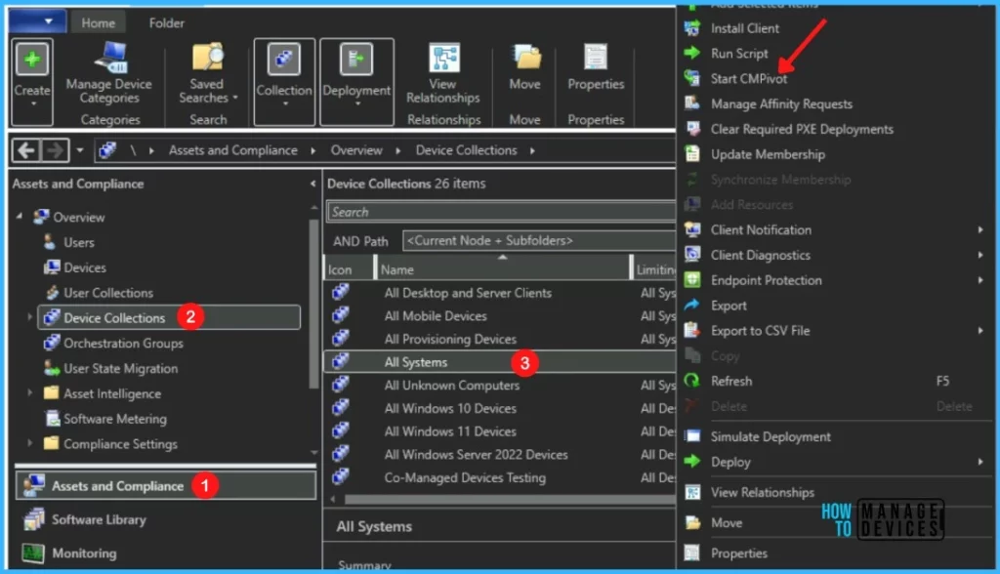1000x574 pixels.
Task: Choose View Relationships in context menu
Action: pos(762,492)
